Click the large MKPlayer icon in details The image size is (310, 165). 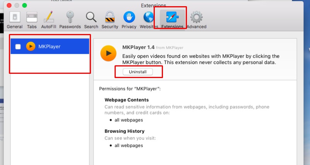108,53
